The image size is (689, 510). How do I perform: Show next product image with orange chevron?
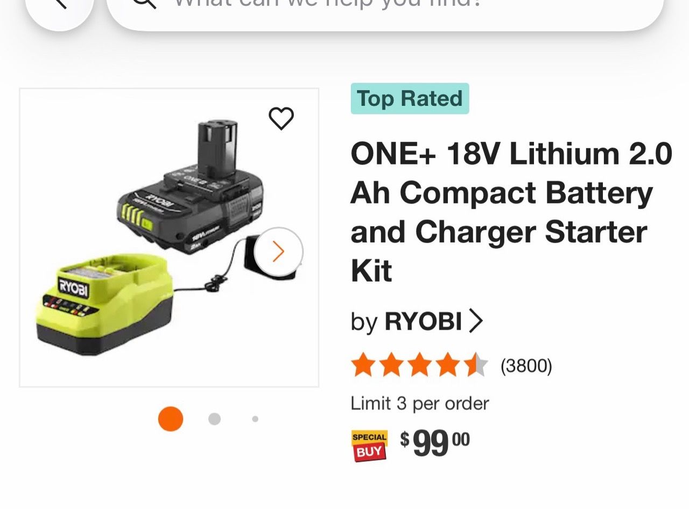[x=278, y=252]
